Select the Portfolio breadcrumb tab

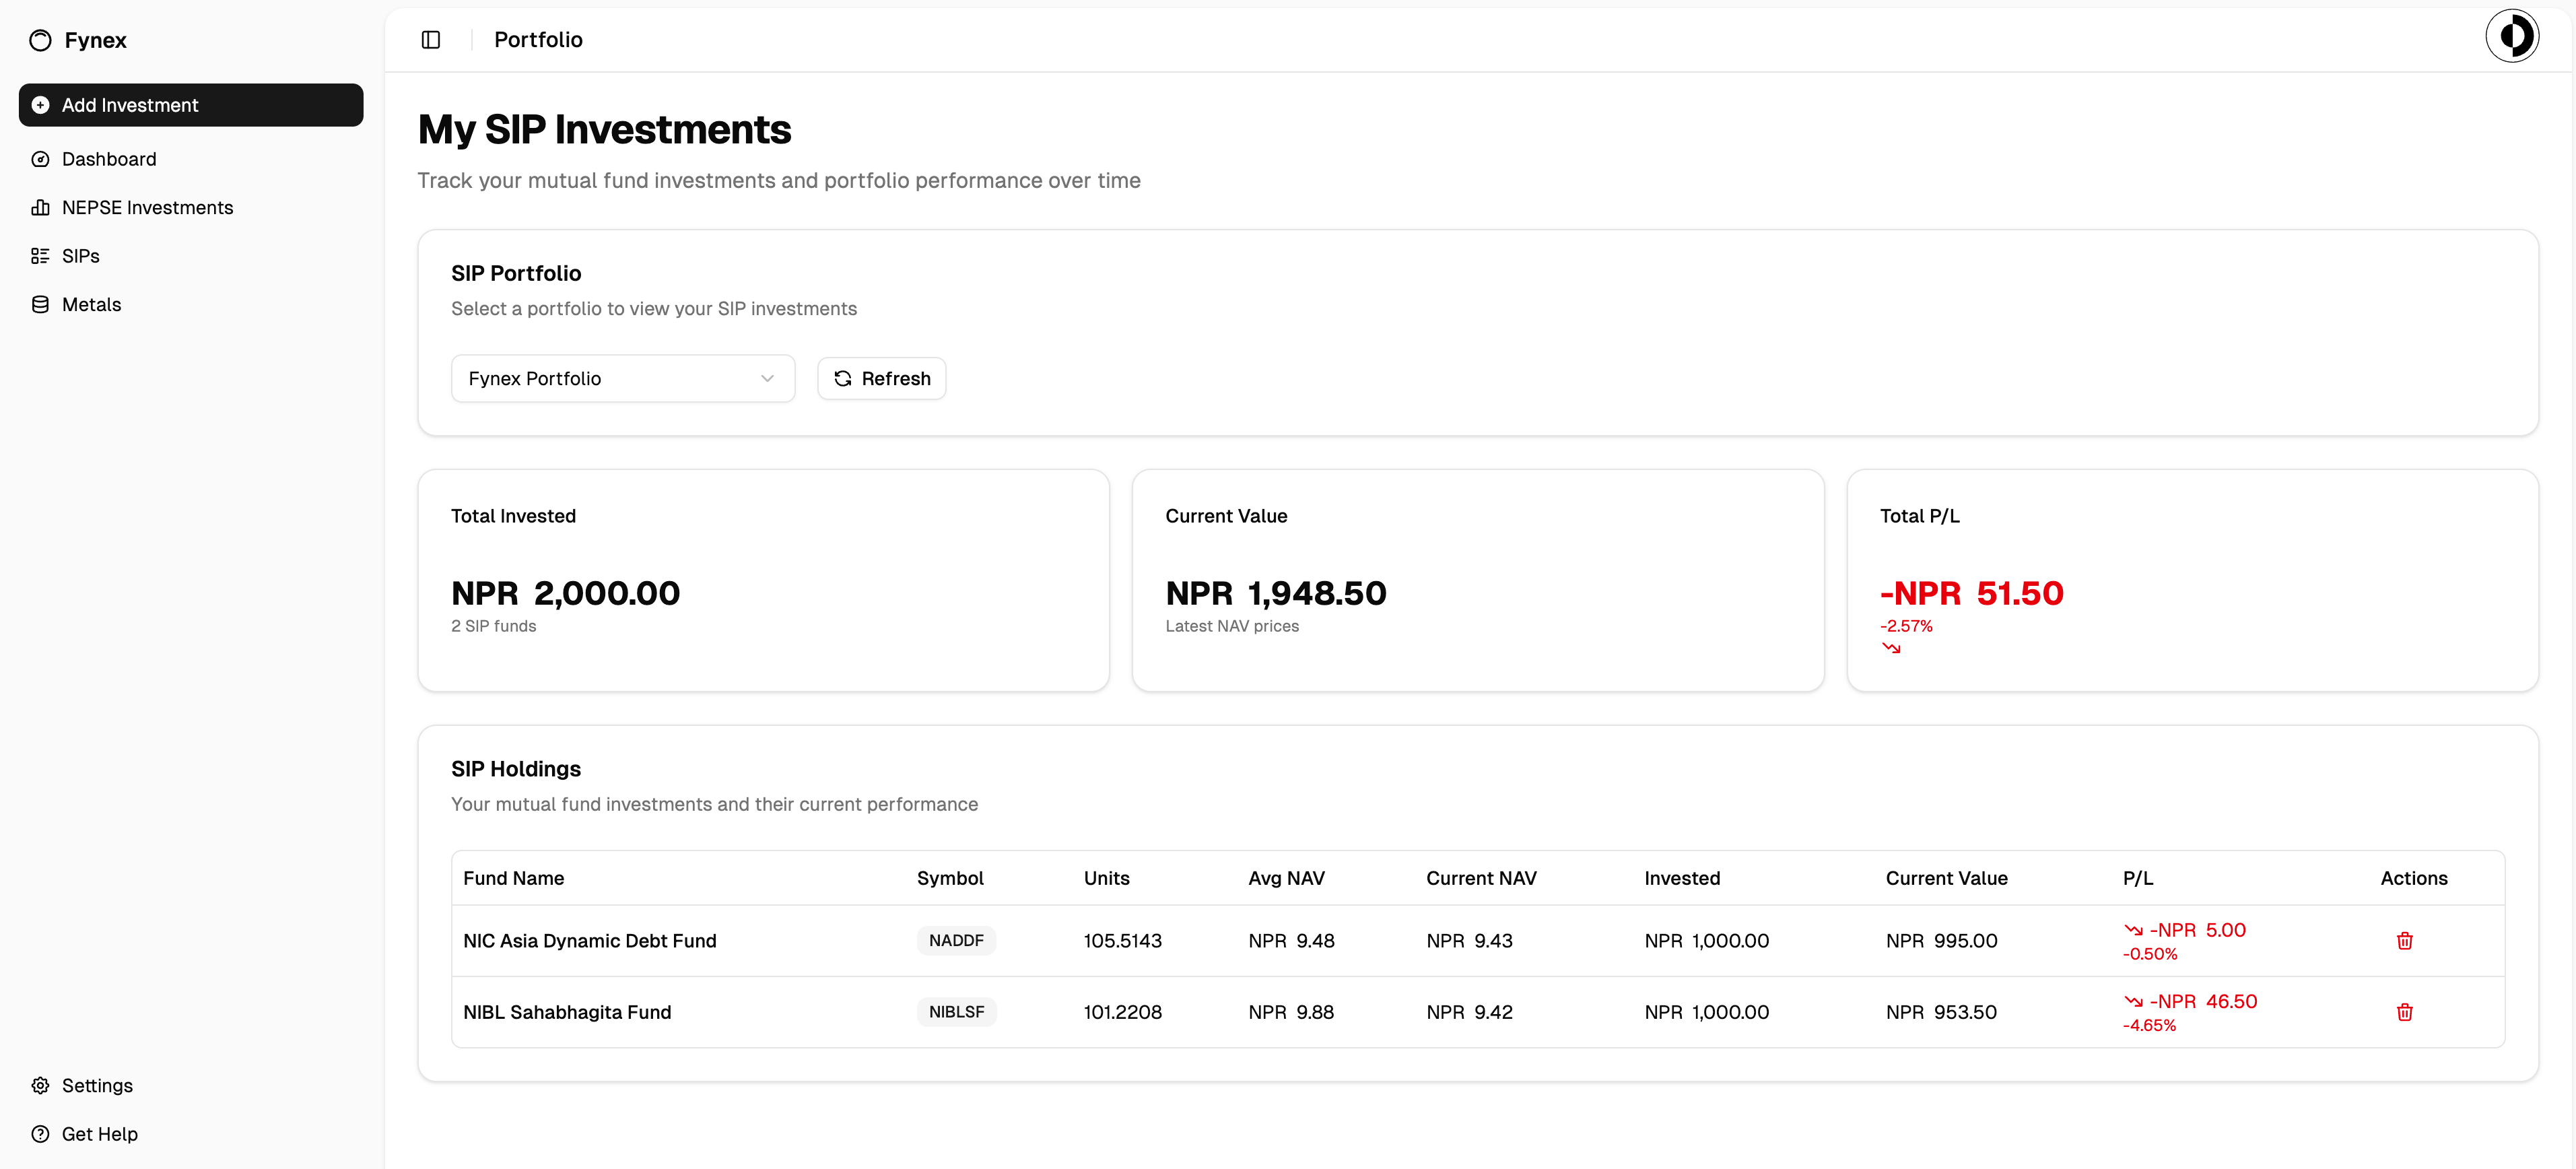(538, 39)
